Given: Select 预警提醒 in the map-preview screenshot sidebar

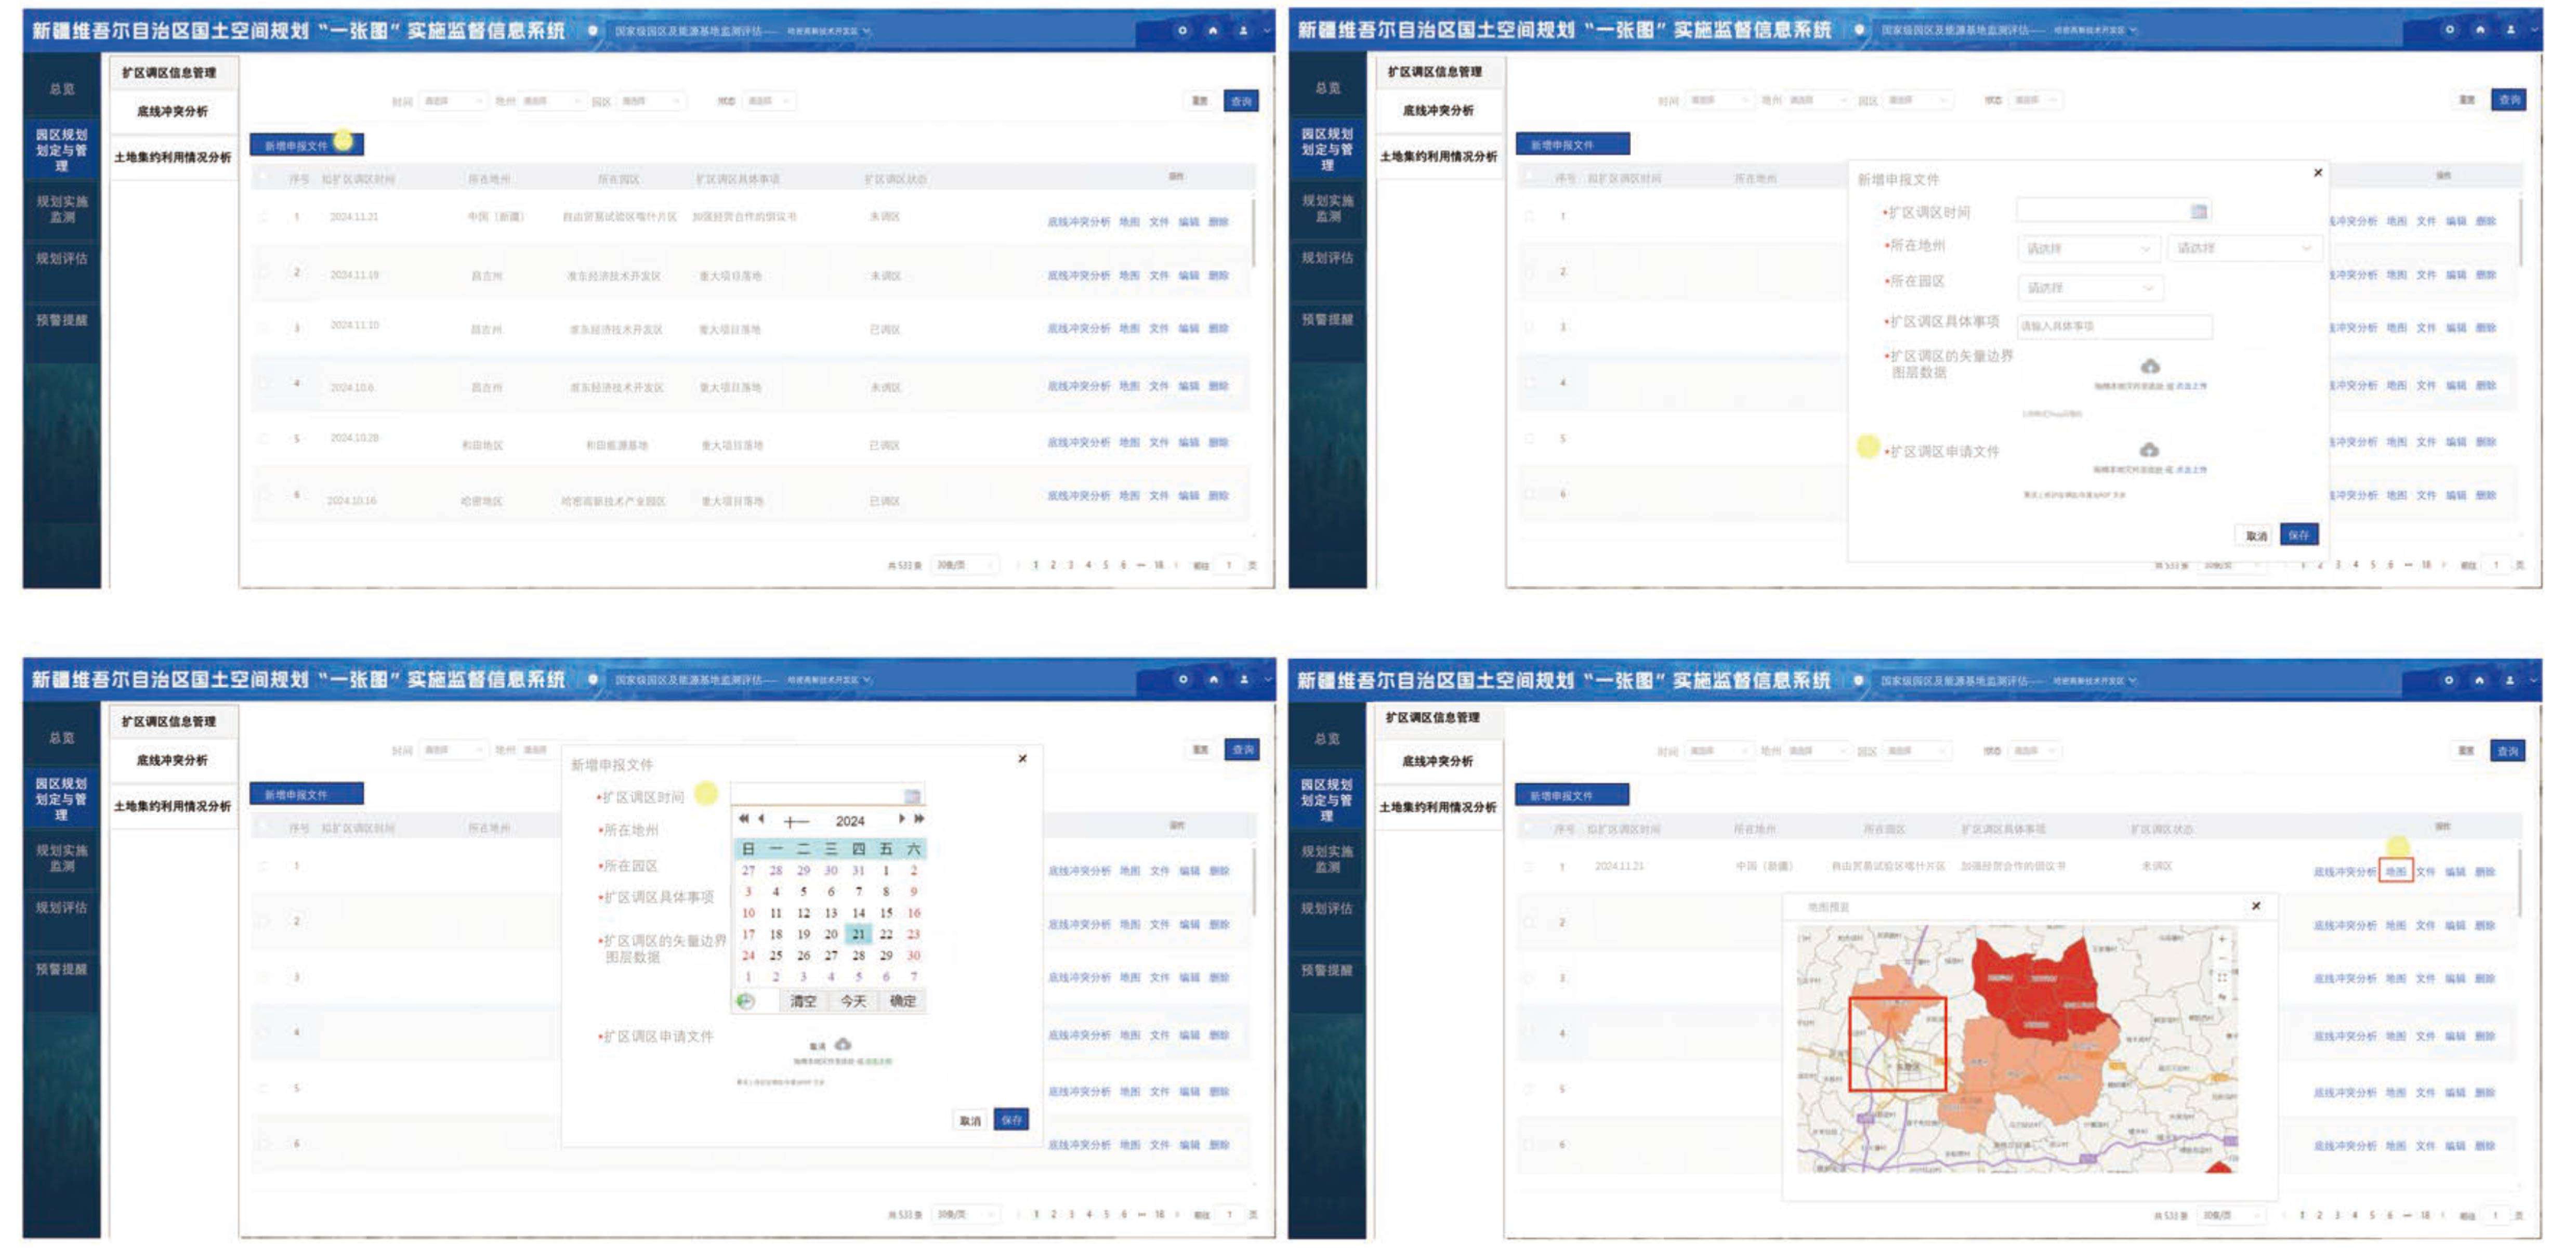Looking at the screenshot, I should tap(1327, 970).
